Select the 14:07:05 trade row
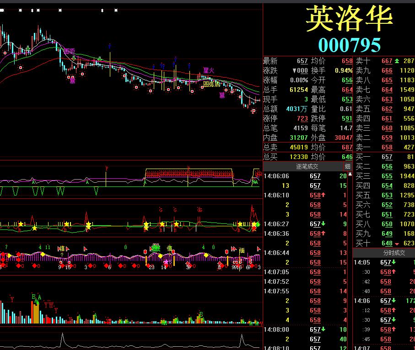The width and height of the screenshot is (415, 350). pos(306,272)
